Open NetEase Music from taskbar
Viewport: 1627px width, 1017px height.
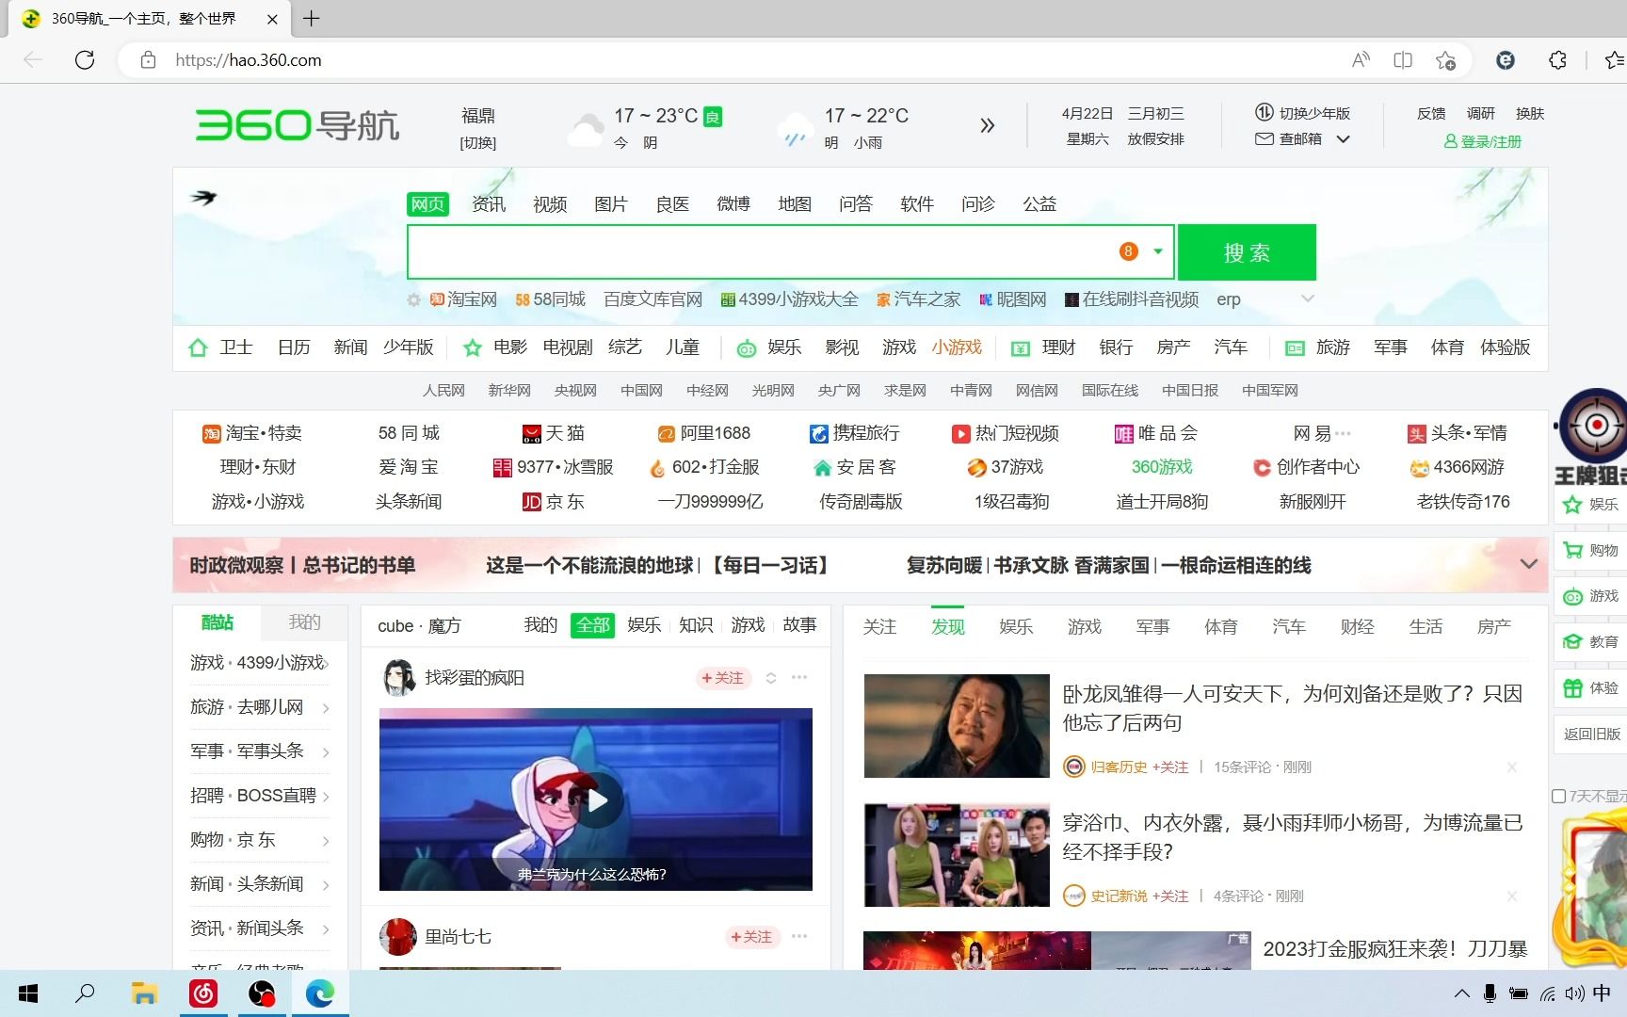pyautogui.click(x=203, y=993)
